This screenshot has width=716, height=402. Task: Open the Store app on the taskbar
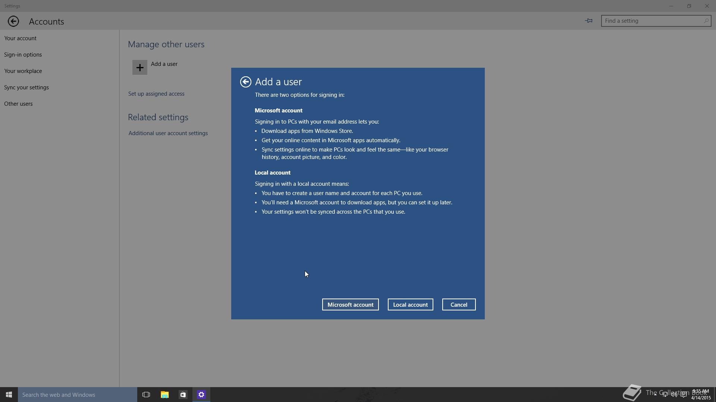(183, 395)
